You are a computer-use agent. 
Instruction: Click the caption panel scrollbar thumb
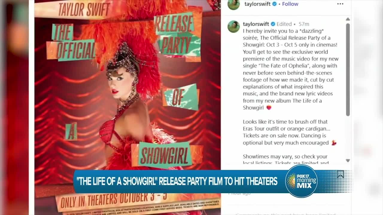point(348,69)
